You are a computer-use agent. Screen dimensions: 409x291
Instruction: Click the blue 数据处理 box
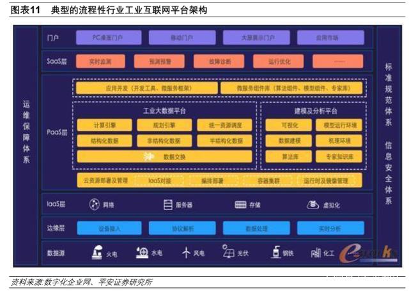pos(256,228)
